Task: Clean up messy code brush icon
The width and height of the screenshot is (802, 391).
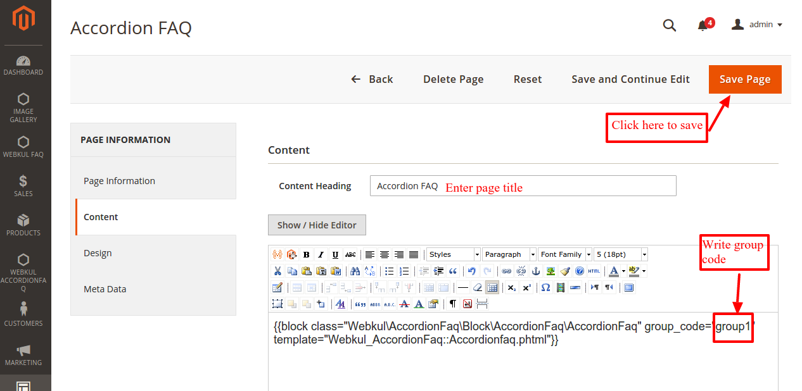Action: point(564,271)
